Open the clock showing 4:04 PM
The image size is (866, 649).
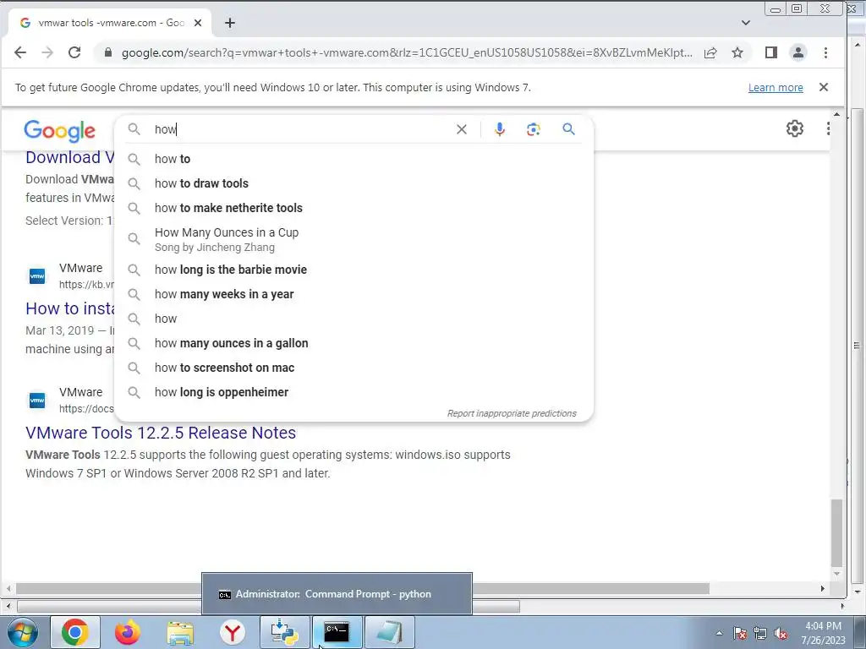[823, 633]
